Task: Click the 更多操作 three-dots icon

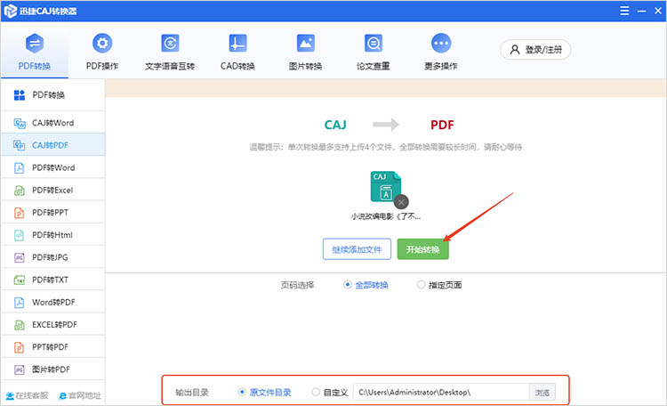Action: point(441,43)
